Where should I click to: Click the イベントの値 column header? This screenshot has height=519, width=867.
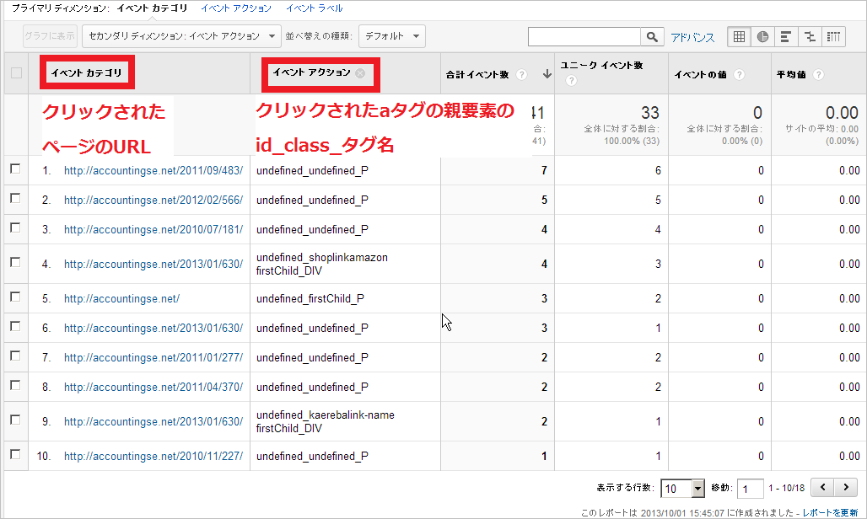click(x=700, y=74)
